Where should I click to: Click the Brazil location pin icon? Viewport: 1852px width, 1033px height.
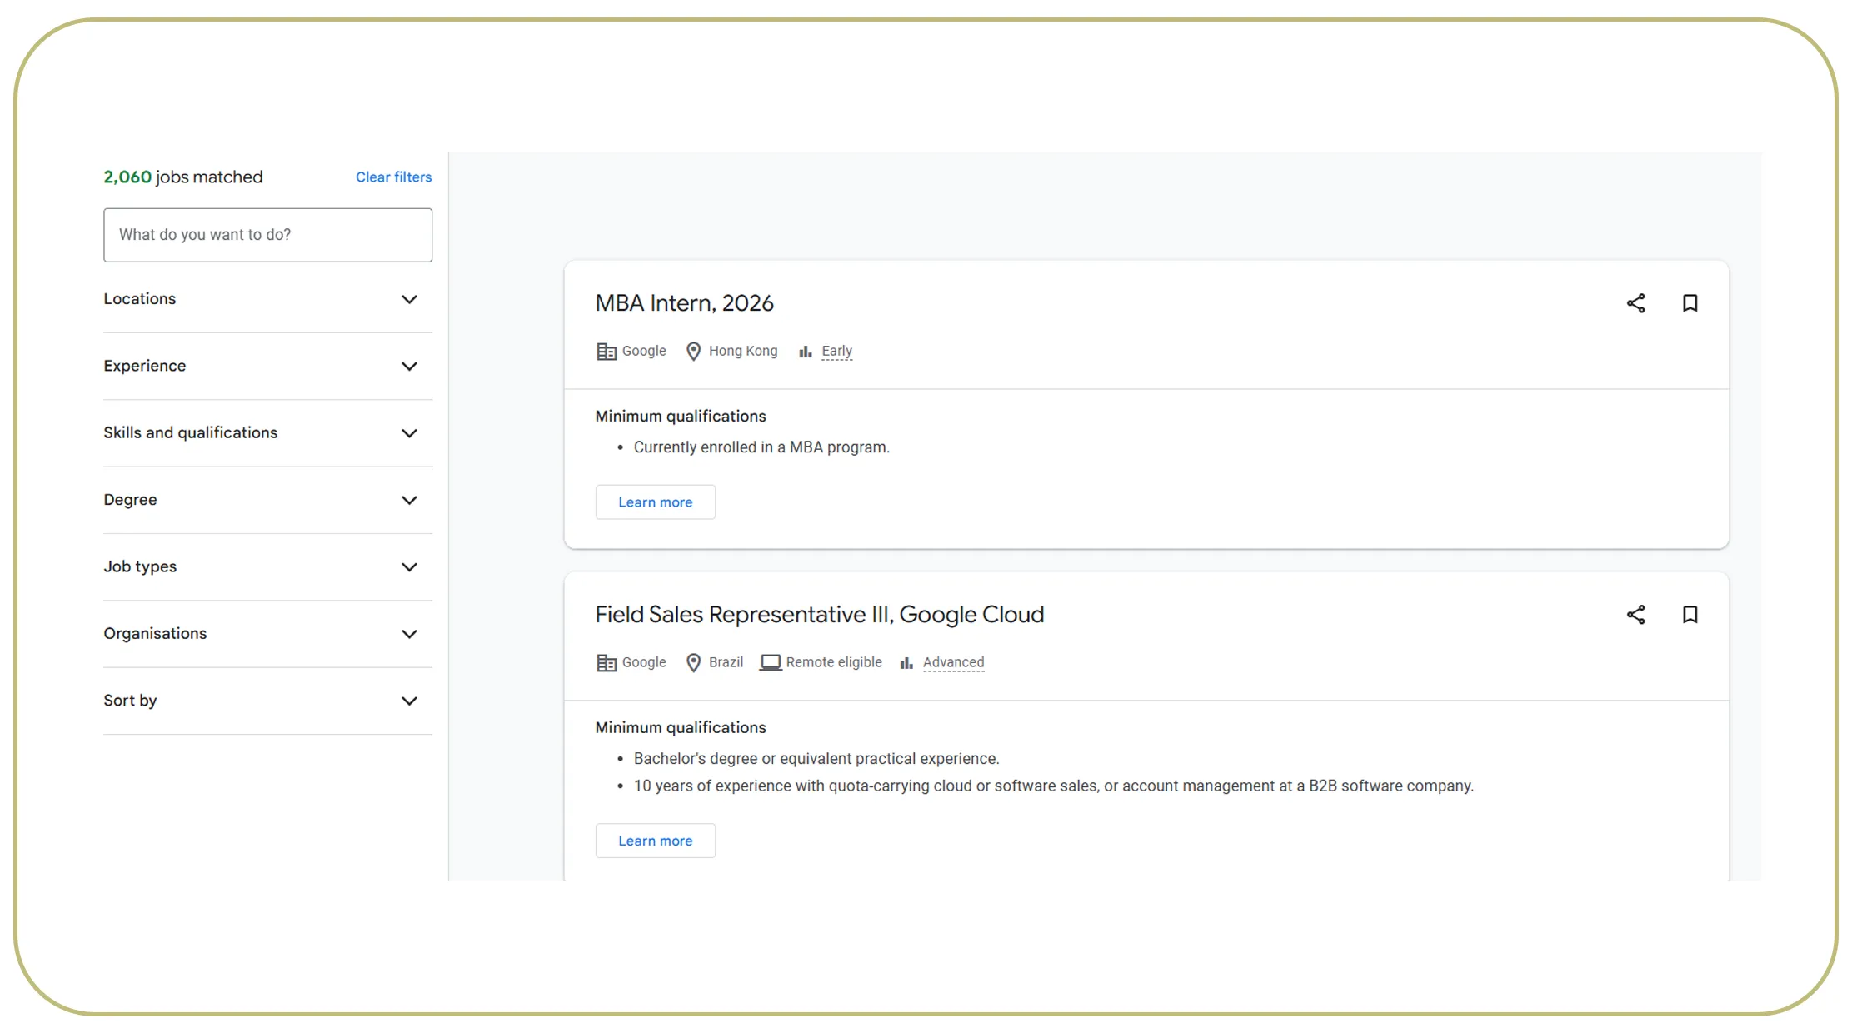pos(694,662)
